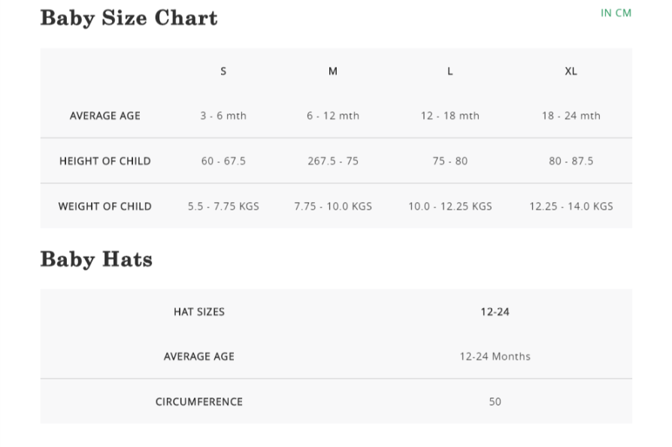Viewport: 672px width, 447px height.
Task: Click the 267.5 - 75 height value
Action: pyautogui.click(x=333, y=161)
